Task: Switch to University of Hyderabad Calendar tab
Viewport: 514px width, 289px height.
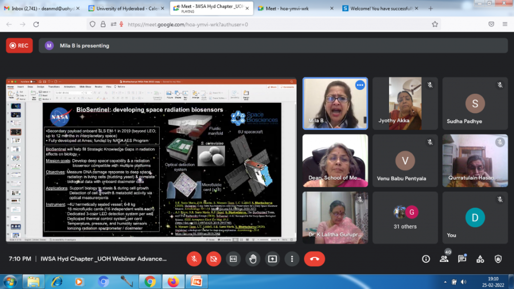Action: 125,8
